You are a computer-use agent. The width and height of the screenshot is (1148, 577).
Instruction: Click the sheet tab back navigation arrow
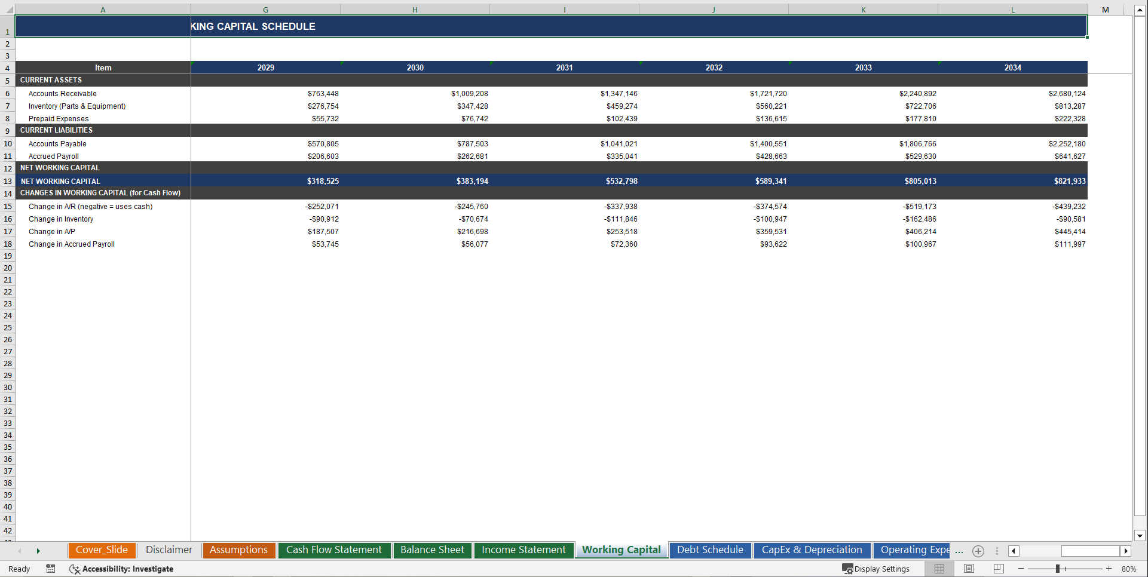click(x=20, y=551)
